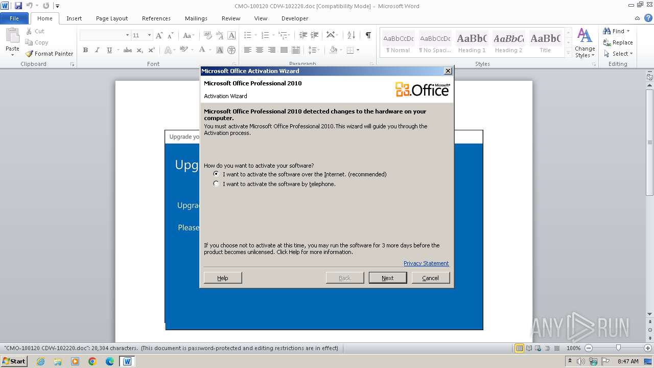
Task: Open the Privacy Statement link
Action: pos(426,263)
